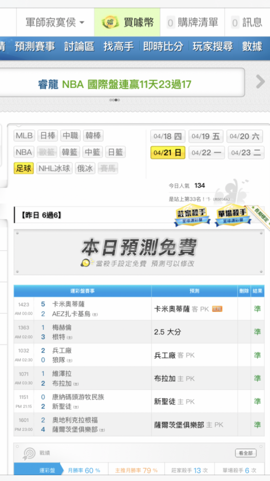Screen dimensions: 270x481
Task: Click the 準 result for match 1423
Action: pyautogui.click(x=258, y=309)
